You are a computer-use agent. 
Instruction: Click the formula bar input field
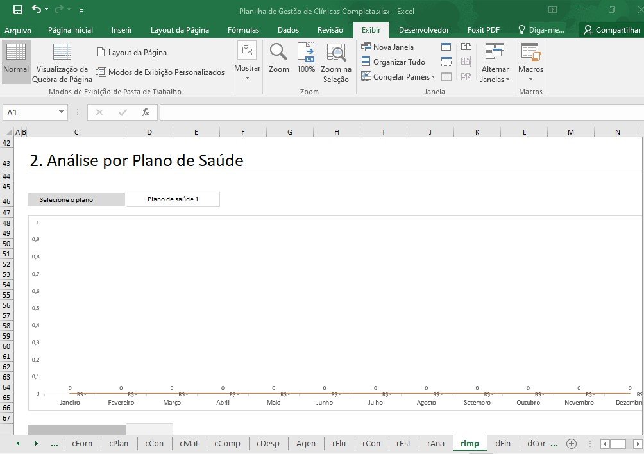coord(398,112)
